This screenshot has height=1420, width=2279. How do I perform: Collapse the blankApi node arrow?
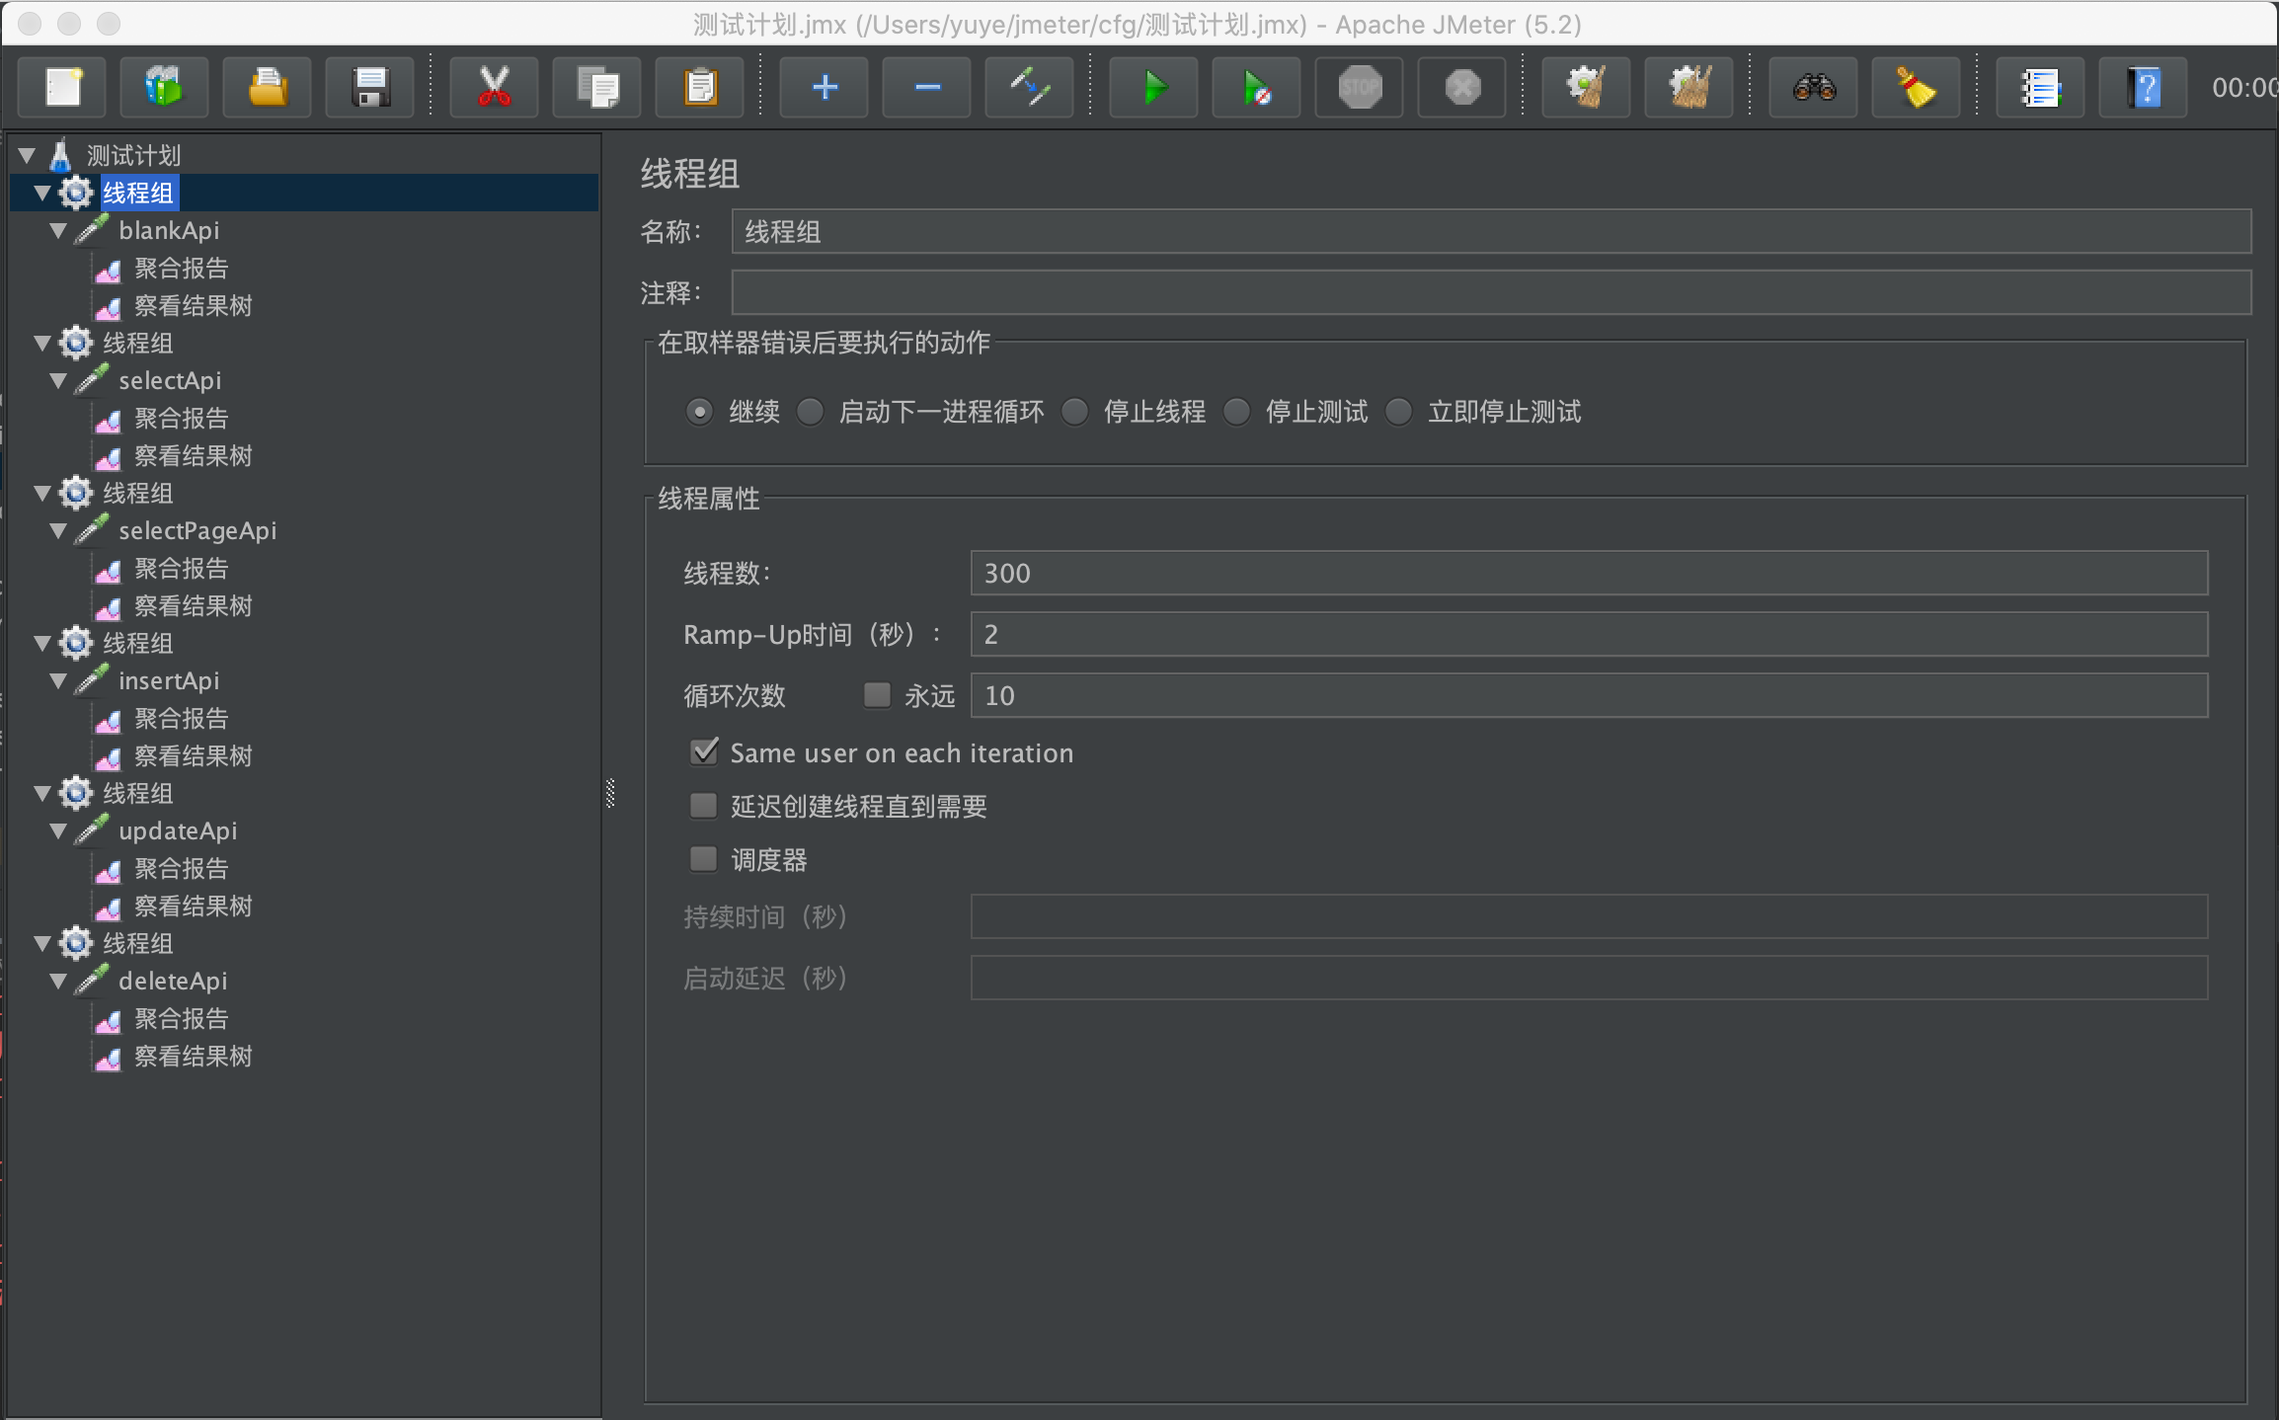(x=58, y=230)
